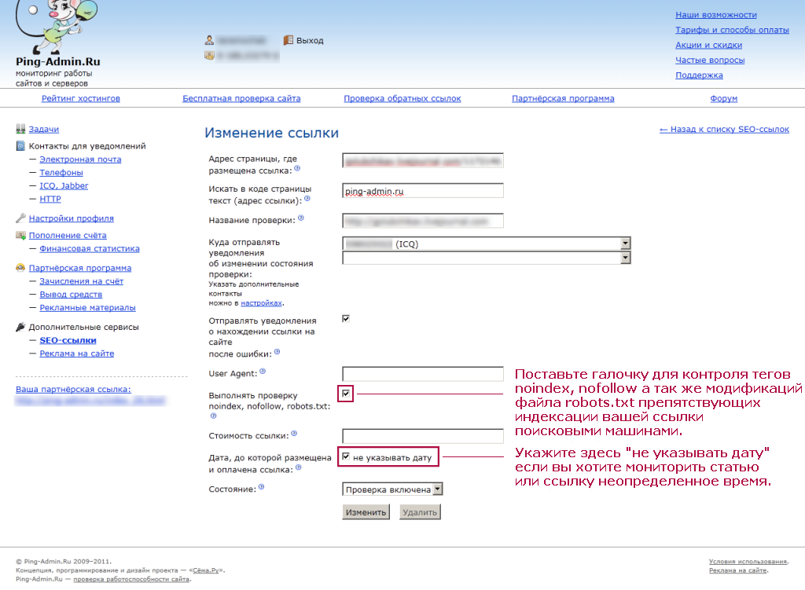This screenshot has width=805, height=590.
Task: Click the wrench icon for Настройки профиля
Action: (20, 218)
